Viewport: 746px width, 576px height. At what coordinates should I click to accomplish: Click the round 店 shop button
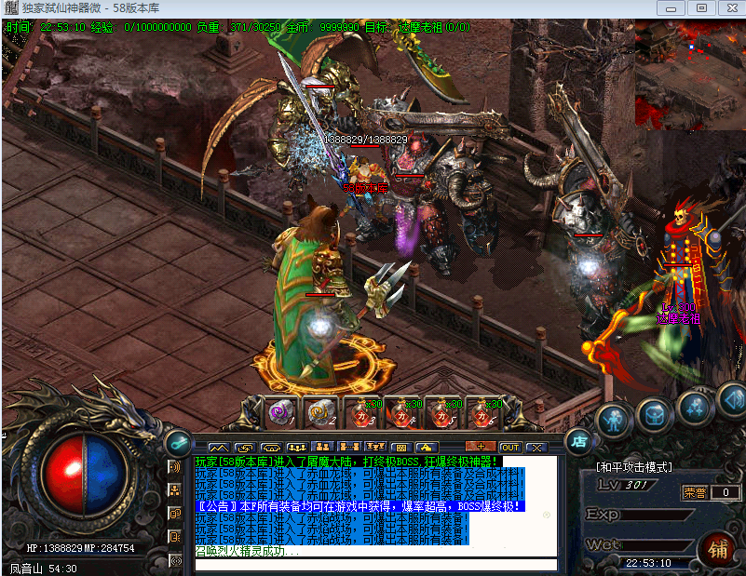[x=577, y=440]
